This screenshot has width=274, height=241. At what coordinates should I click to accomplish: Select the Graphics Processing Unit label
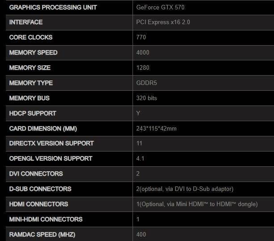click(53, 7)
